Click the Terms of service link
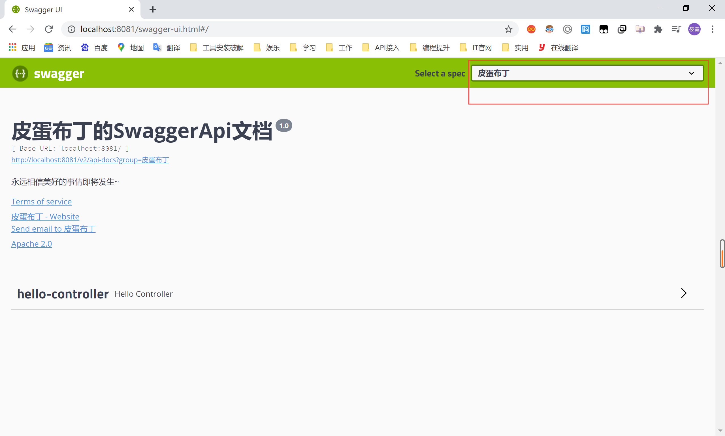725x436 pixels. [41, 201]
